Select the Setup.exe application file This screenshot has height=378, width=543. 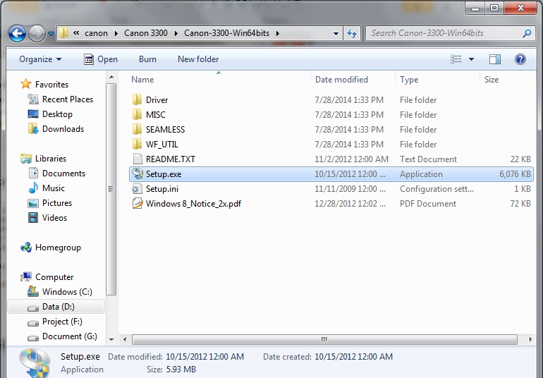331,174
